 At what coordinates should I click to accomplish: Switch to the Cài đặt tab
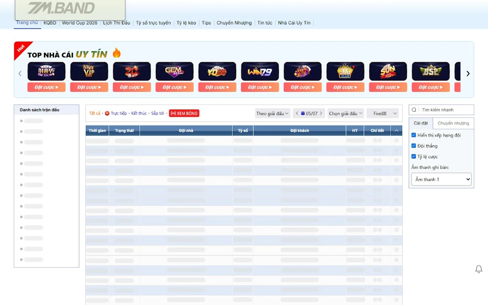tap(421, 123)
